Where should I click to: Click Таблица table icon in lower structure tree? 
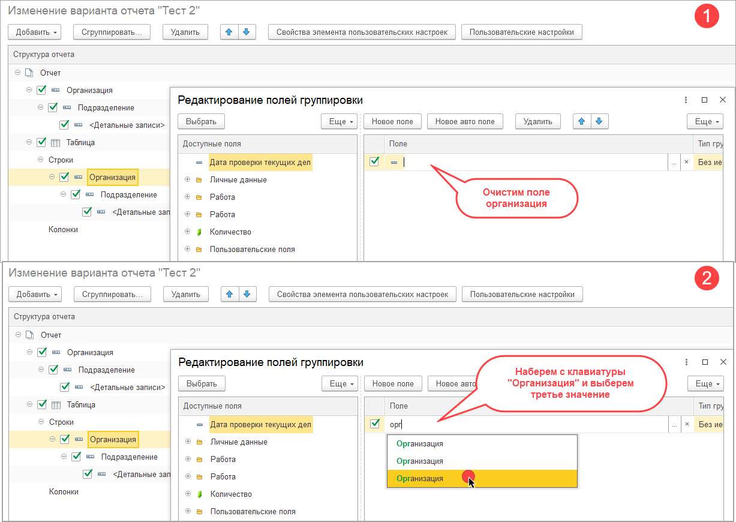tap(56, 405)
